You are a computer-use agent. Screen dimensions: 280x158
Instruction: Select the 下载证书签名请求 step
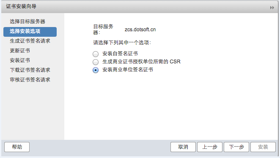(x=30, y=70)
